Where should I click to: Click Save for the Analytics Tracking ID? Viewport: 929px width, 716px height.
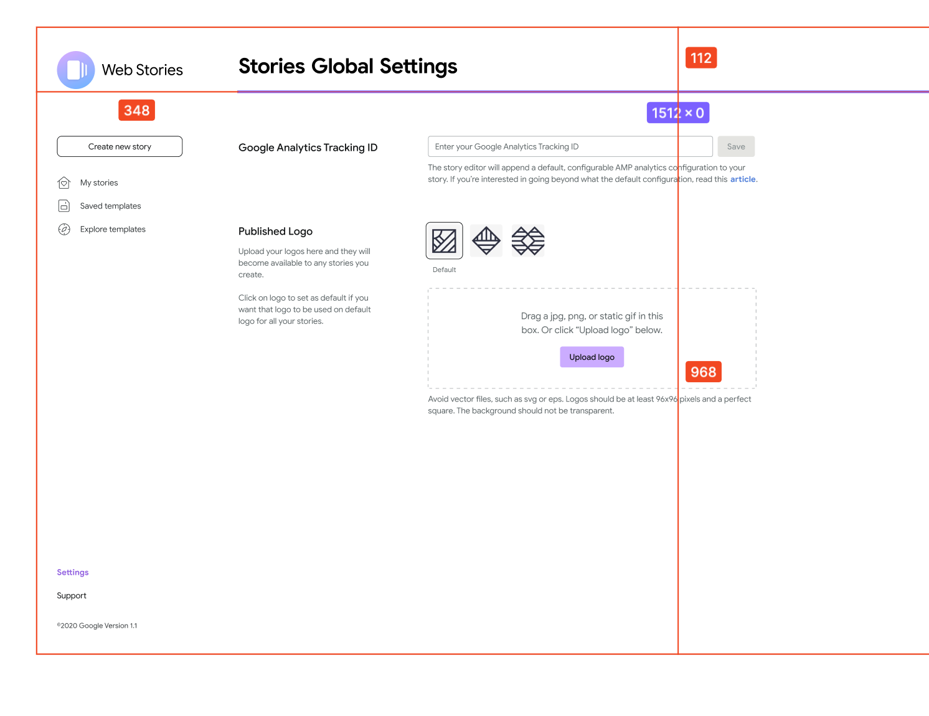[736, 146]
